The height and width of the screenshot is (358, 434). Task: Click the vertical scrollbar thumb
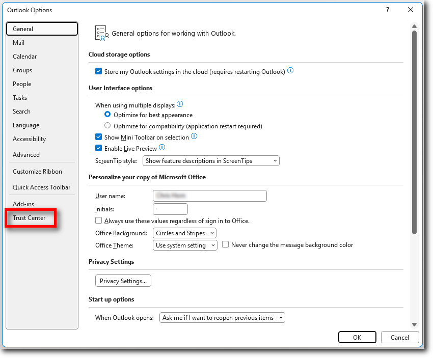click(x=414, y=132)
